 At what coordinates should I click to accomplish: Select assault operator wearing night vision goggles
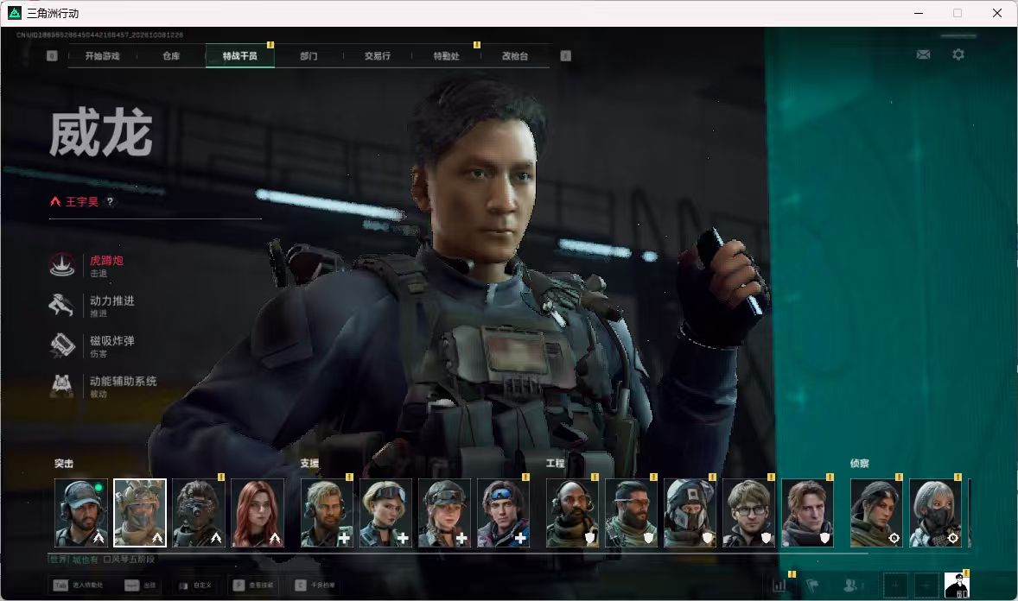[199, 513]
